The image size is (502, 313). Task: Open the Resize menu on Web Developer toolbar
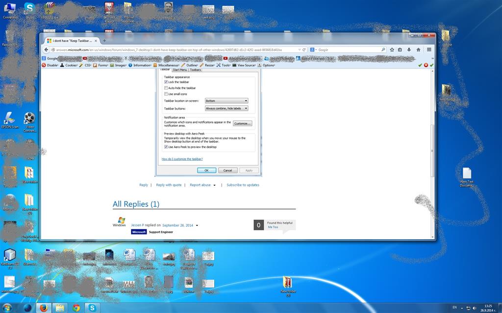[207, 65]
